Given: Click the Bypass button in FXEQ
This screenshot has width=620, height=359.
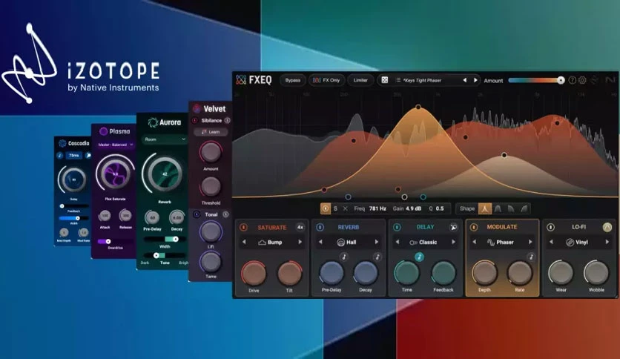Looking at the screenshot, I should pos(293,80).
